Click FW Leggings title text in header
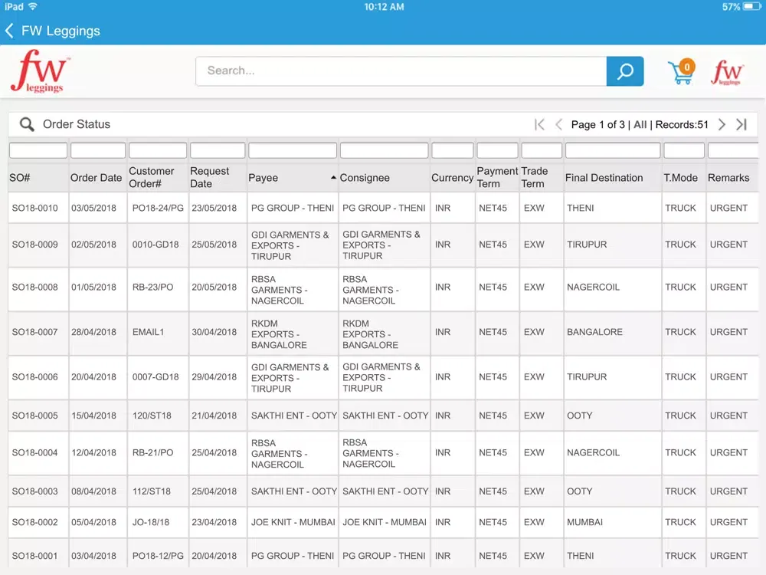 point(61,31)
